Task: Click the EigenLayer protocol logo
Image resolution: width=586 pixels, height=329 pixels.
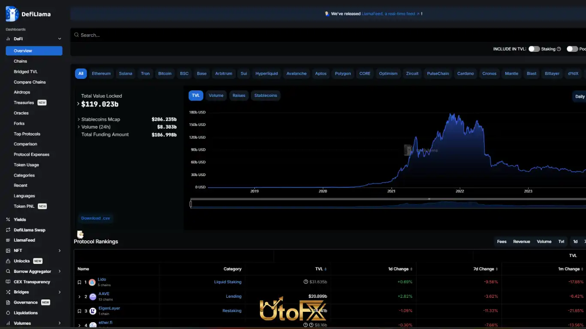Action: tap(93, 311)
